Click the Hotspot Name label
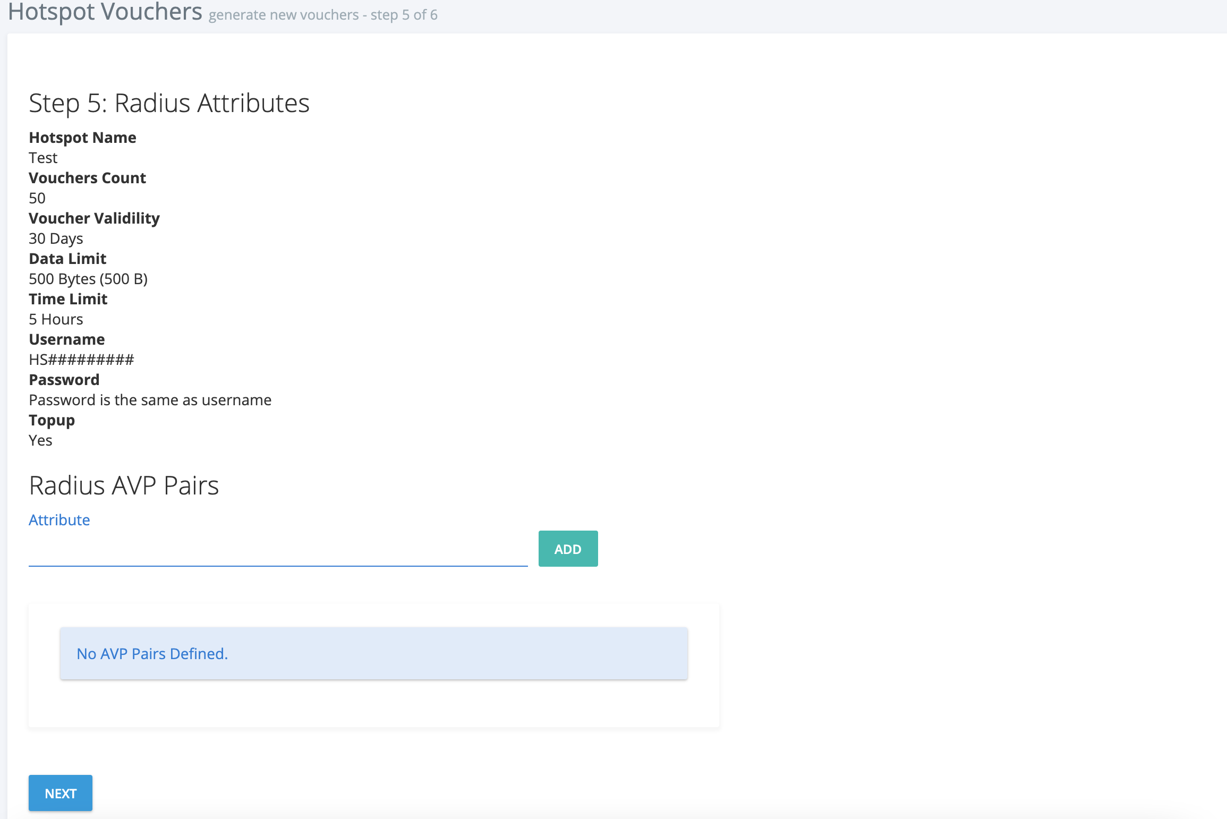 [82, 138]
